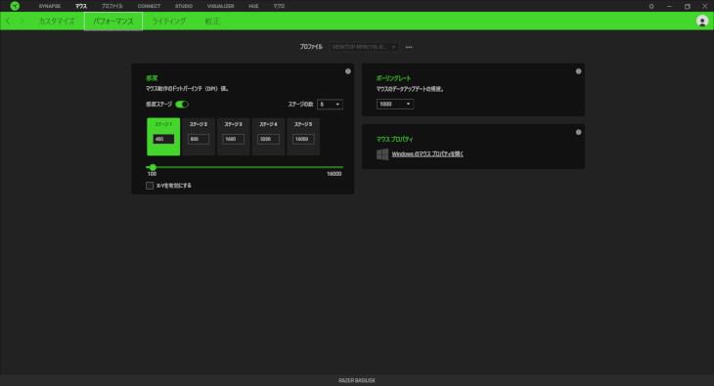This screenshot has width=714, height=386.
Task: Switch to the ライティング tab
Action: (168, 21)
